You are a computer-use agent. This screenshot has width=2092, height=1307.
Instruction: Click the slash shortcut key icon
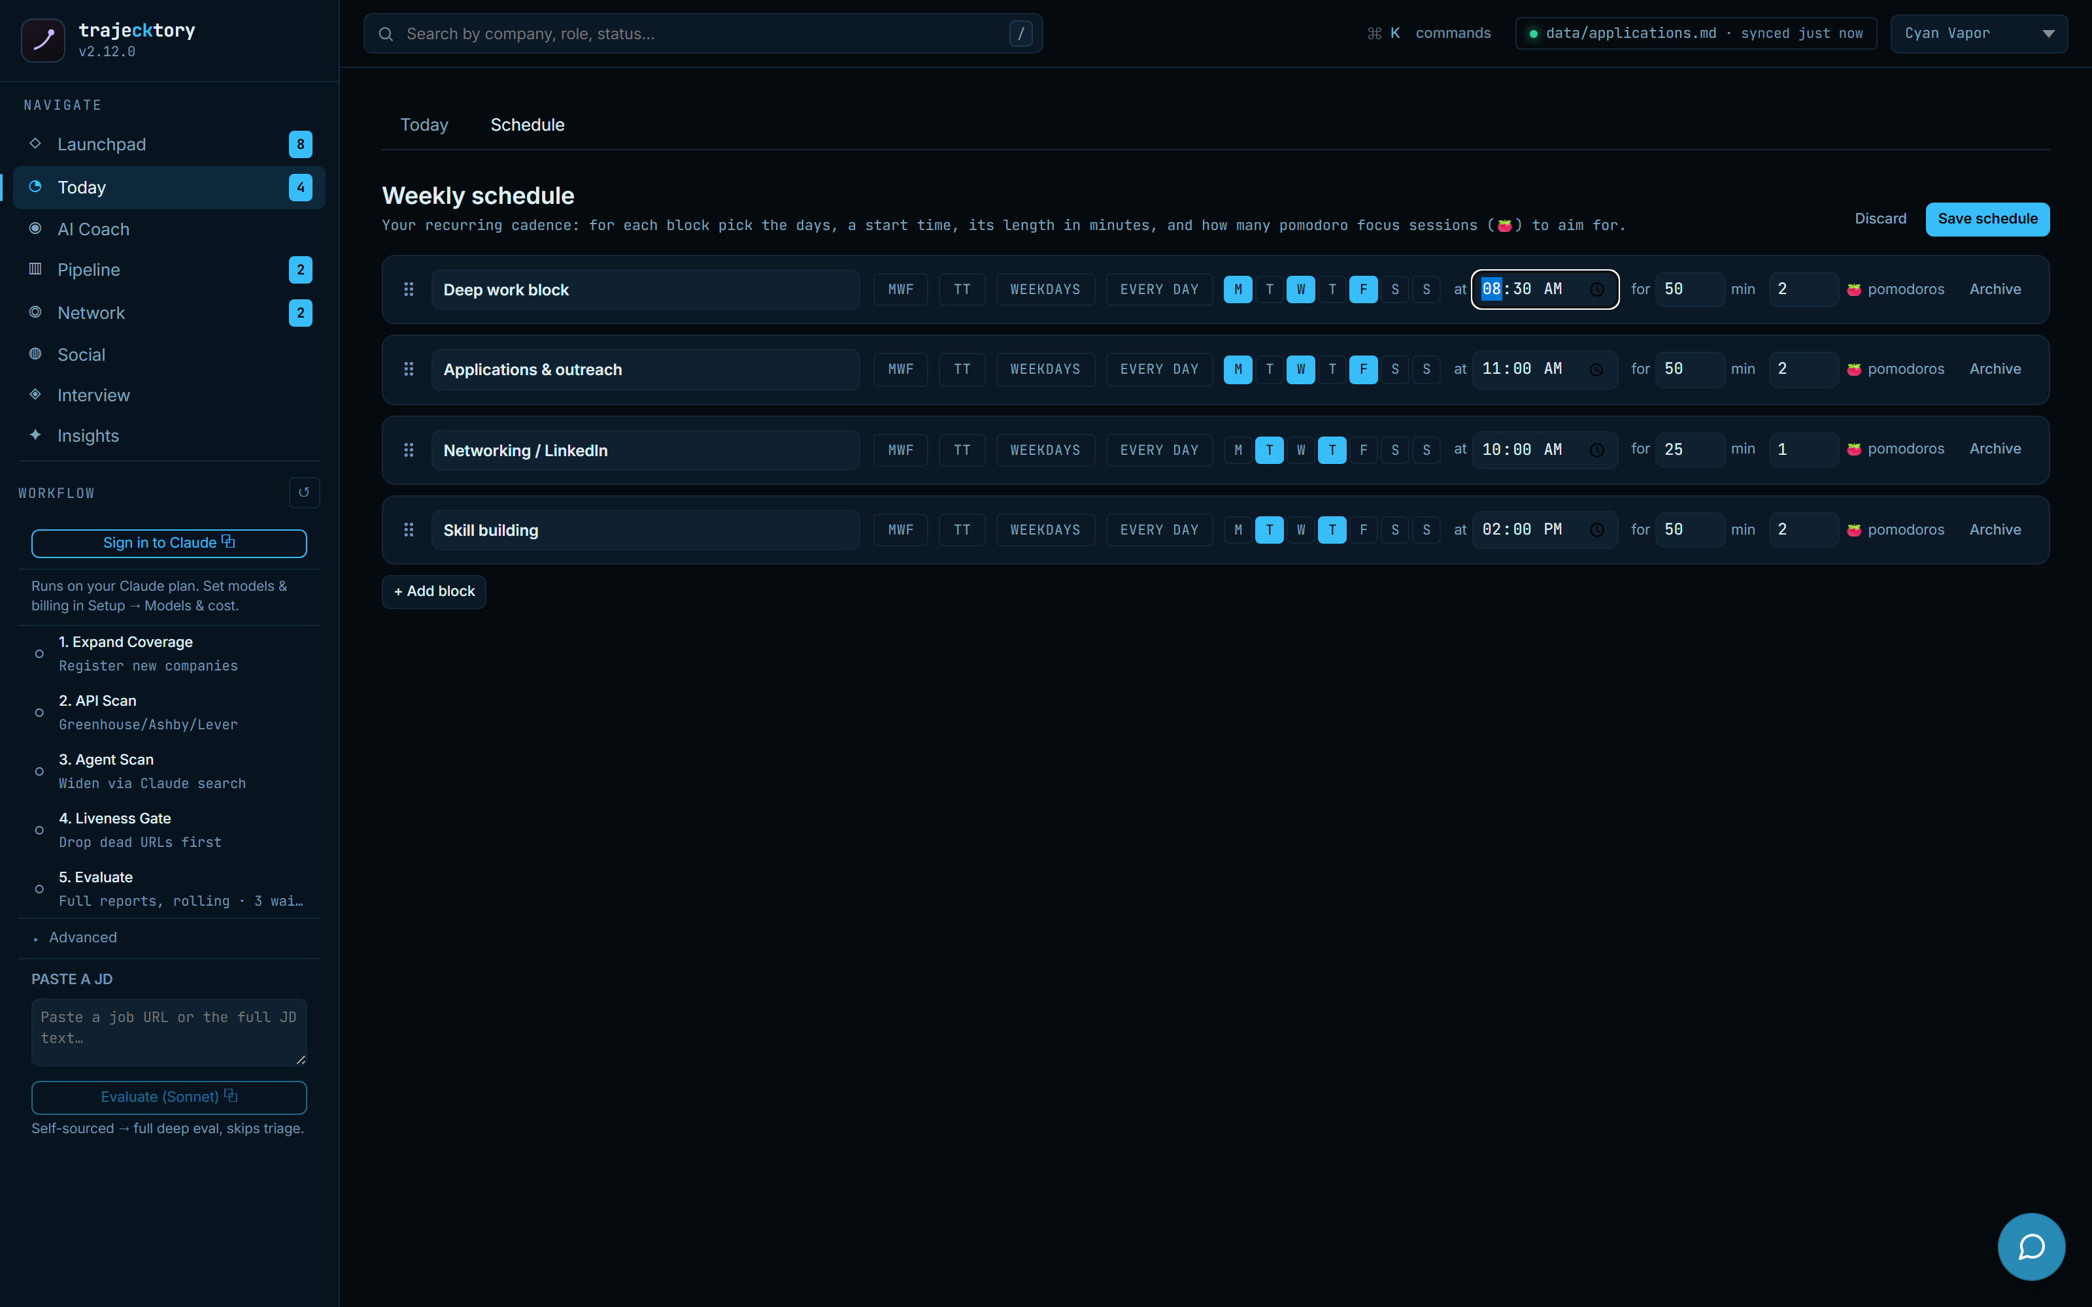tap(1020, 34)
